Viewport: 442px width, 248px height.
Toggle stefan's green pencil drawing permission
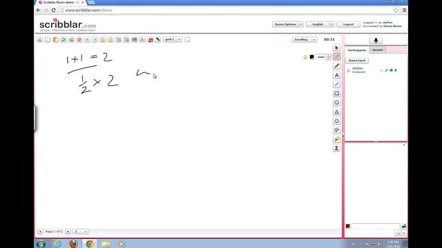(387, 70)
